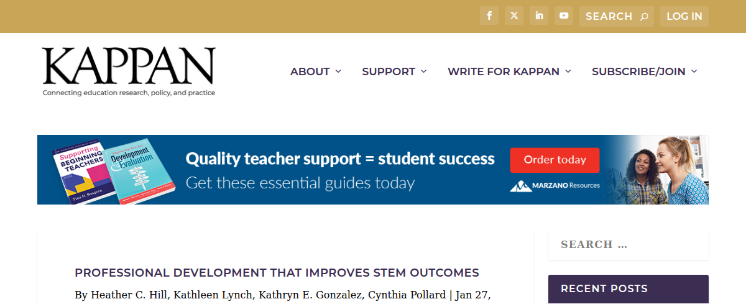Open the Support menu item

pos(389,71)
